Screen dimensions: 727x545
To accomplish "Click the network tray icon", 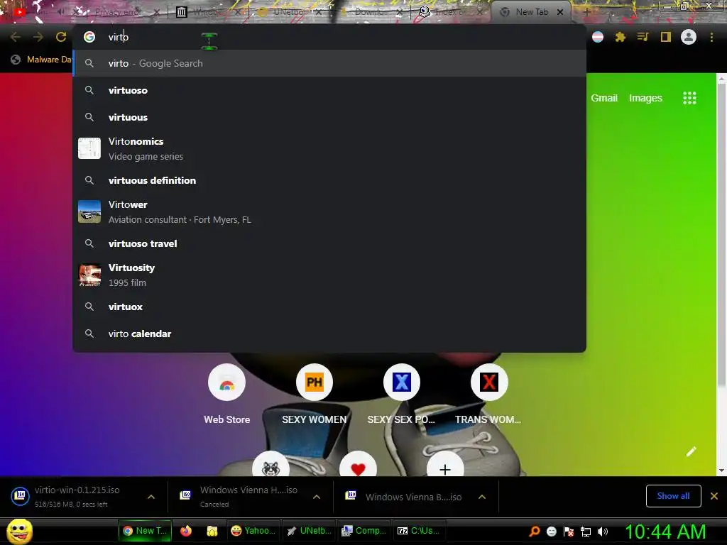I will [586, 532].
